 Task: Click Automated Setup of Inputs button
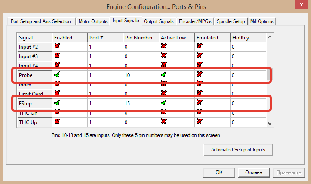(238, 150)
